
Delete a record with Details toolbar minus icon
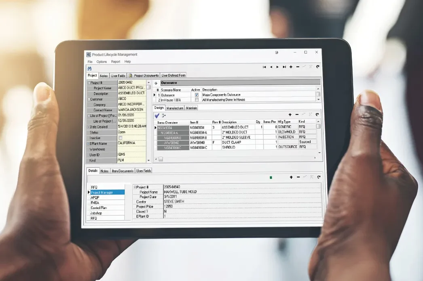tap(298, 177)
